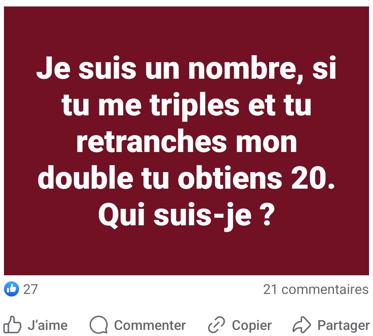Click the chain link copy icon
The height and width of the screenshot is (336, 373).
pos(216,325)
